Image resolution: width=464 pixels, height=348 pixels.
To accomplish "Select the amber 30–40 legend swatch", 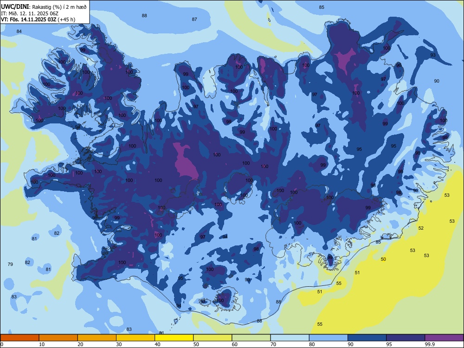I will tap(135, 338).
